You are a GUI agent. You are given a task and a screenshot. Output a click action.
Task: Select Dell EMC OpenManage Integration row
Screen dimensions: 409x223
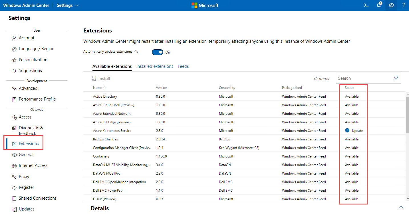pos(244,182)
